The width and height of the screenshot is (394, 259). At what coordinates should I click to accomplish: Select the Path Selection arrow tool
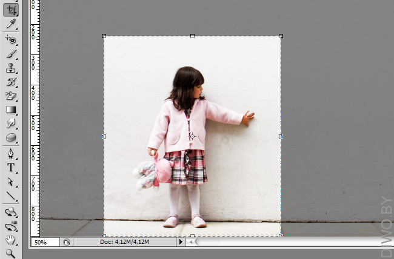[11, 182]
